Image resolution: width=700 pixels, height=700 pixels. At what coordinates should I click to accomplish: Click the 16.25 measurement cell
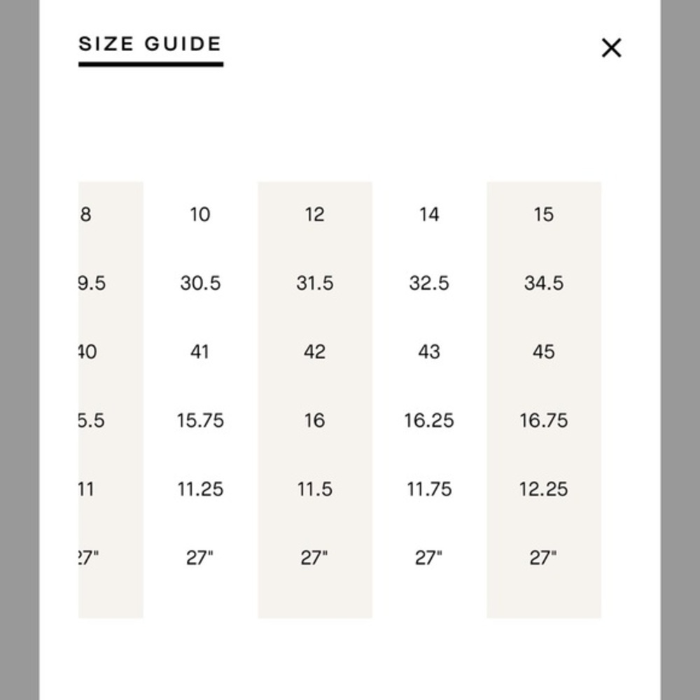coord(429,421)
